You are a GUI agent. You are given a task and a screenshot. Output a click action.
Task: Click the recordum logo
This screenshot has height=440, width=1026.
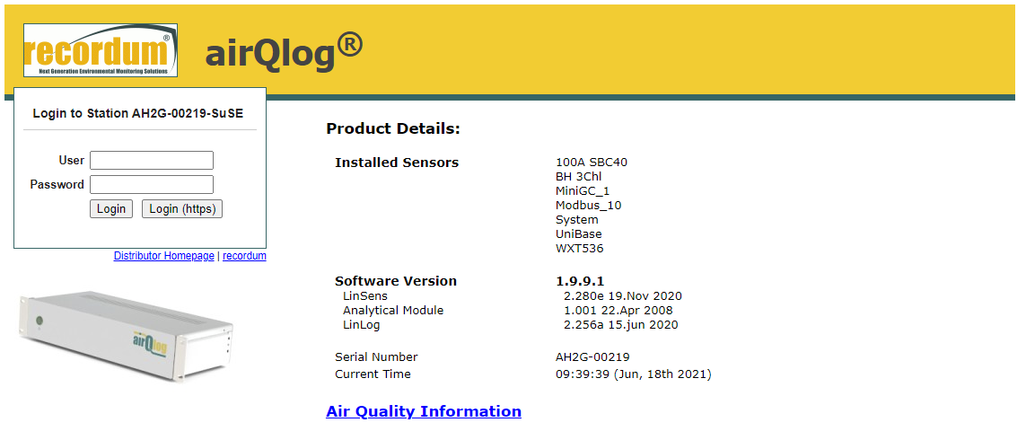click(101, 50)
